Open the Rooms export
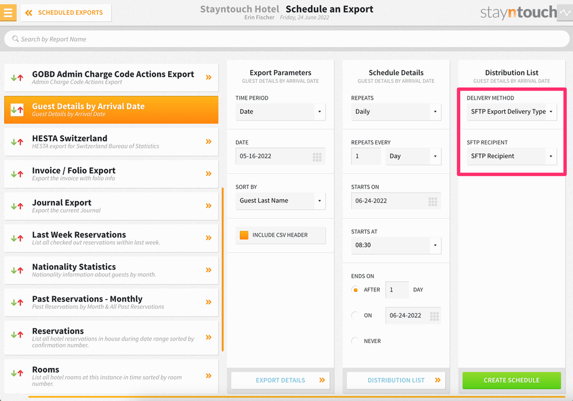Screen dimensions: 573x401 [x=111, y=376]
